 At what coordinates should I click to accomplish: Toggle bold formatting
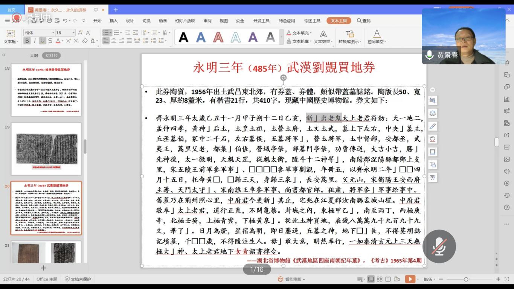27,41
